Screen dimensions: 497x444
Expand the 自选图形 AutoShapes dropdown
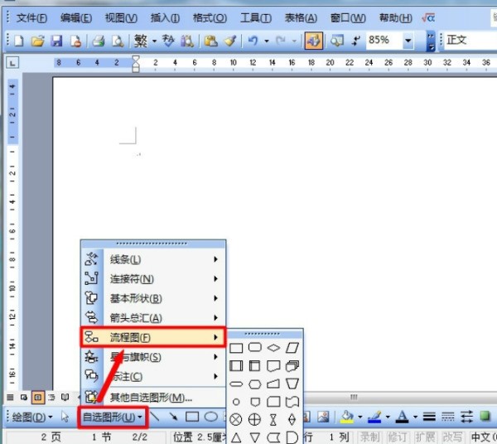[113, 417]
